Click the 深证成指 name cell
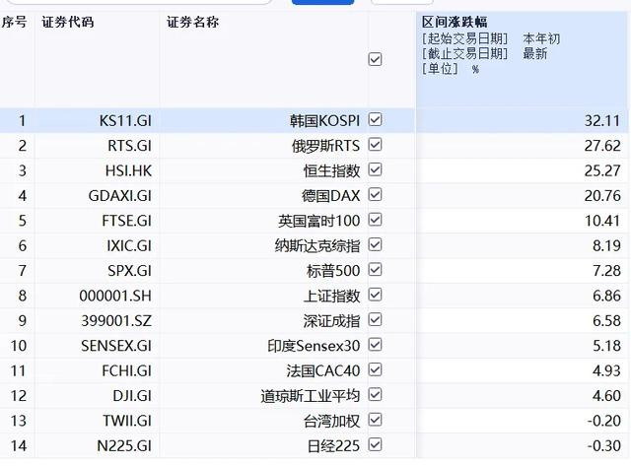 (x=263, y=320)
